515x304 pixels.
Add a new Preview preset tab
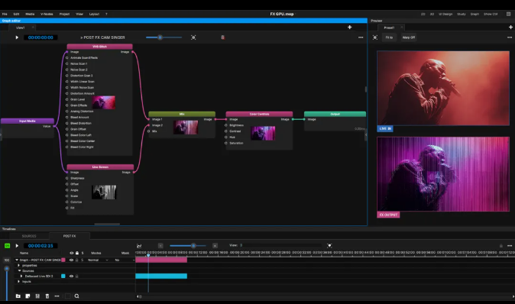510,27
